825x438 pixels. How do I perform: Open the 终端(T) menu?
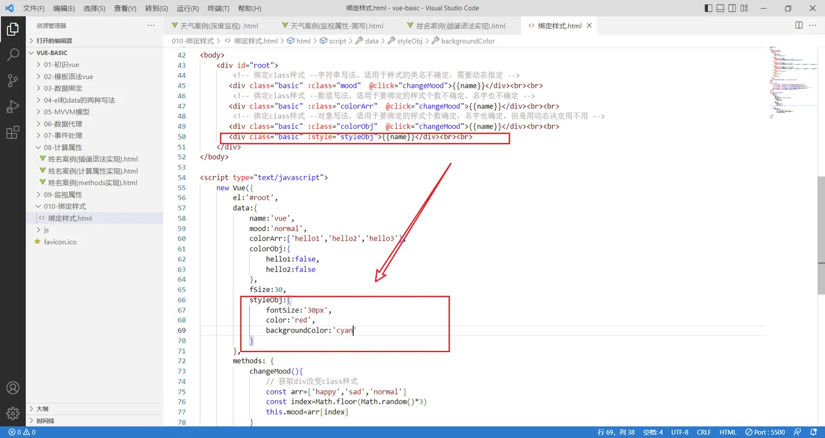click(x=218, y=8)
